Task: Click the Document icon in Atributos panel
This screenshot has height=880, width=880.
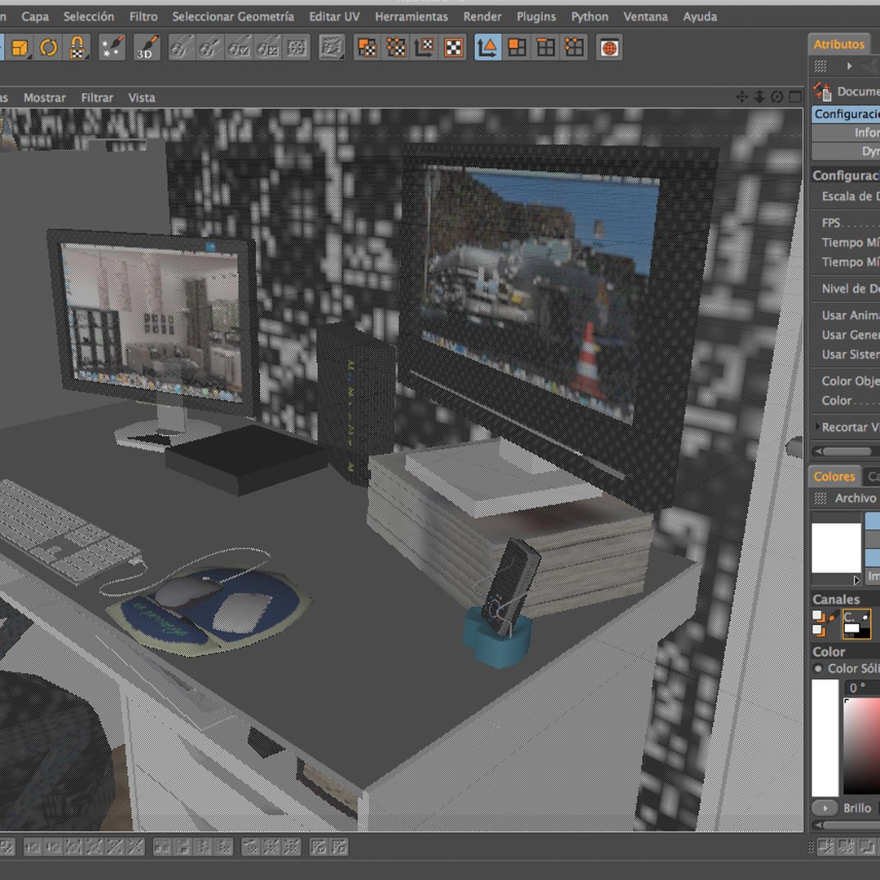Action: coord(823,91)
